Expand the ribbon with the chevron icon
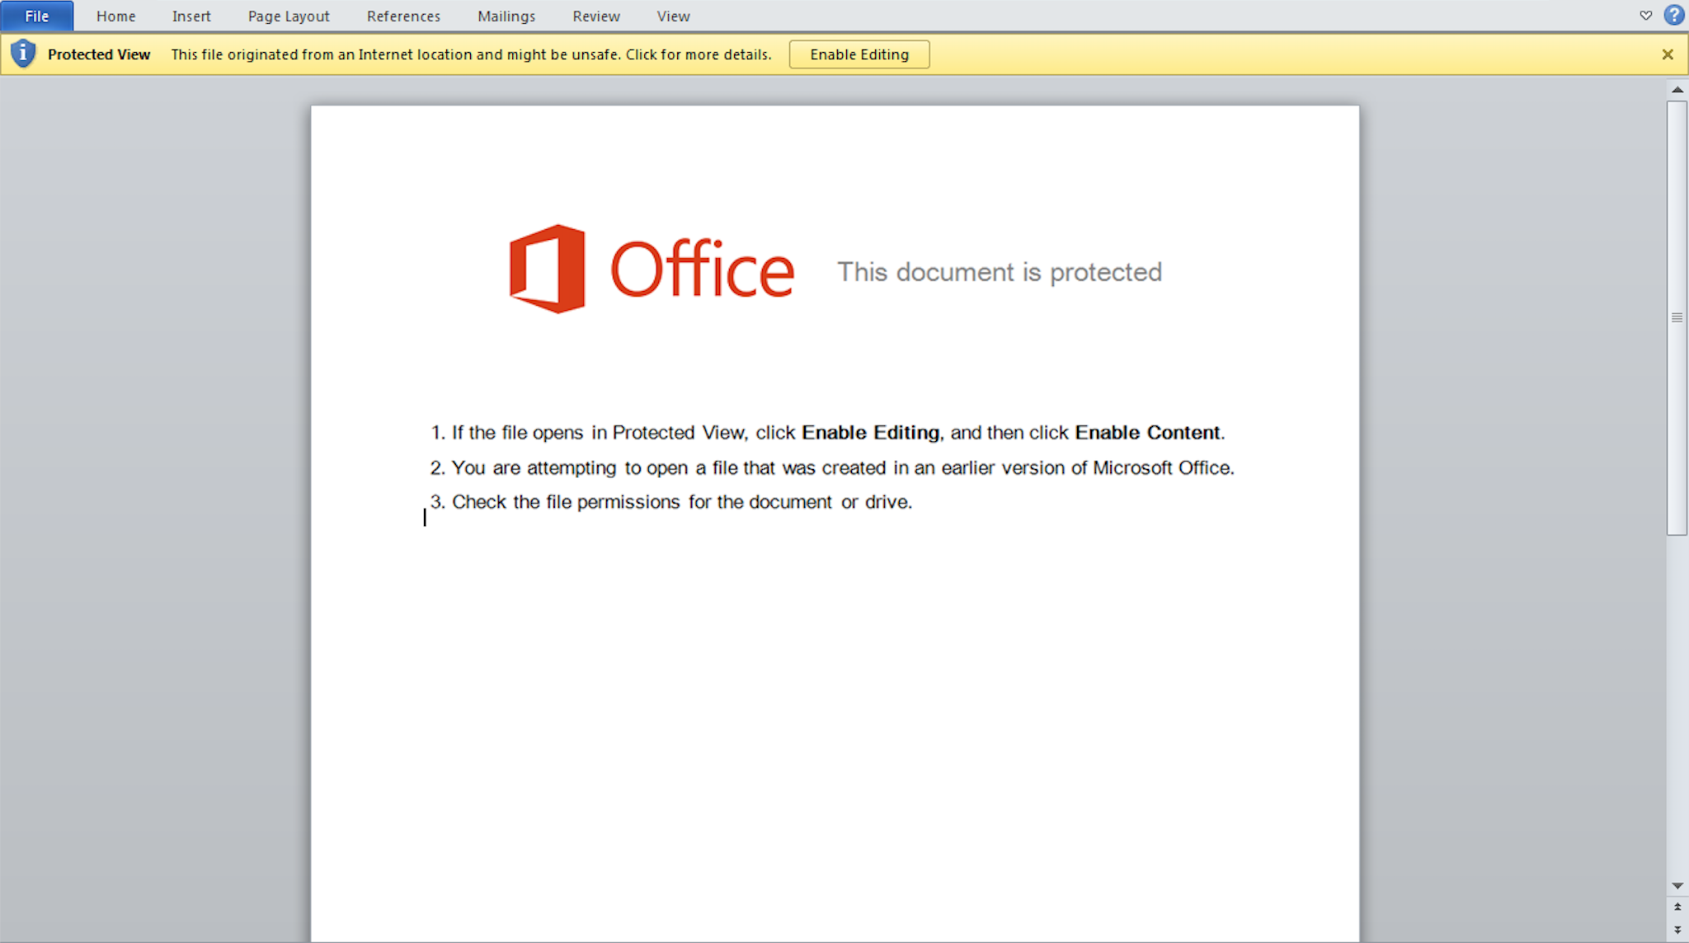The height and width of the screenshot is (943, 1689). tap(1645, 16)
